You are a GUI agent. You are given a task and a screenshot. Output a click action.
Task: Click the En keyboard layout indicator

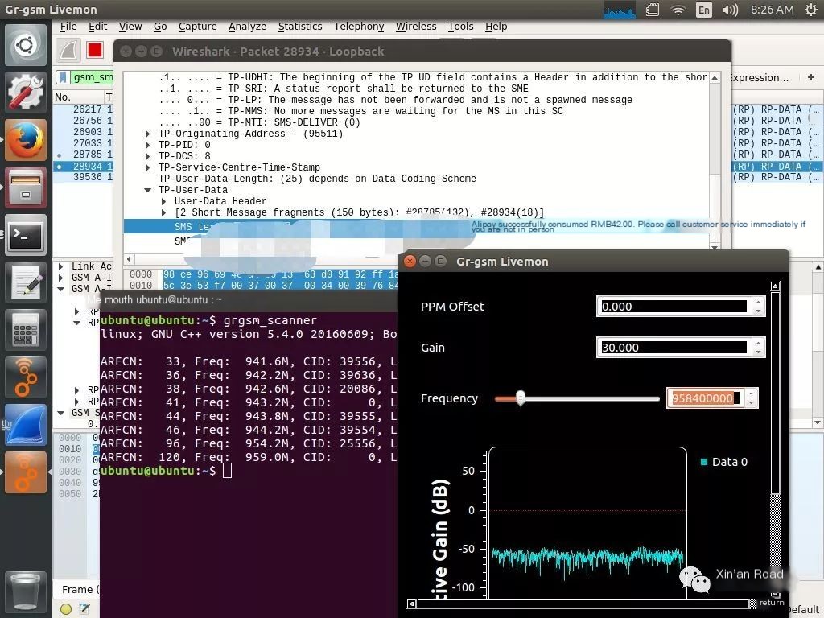click(703, 10)
